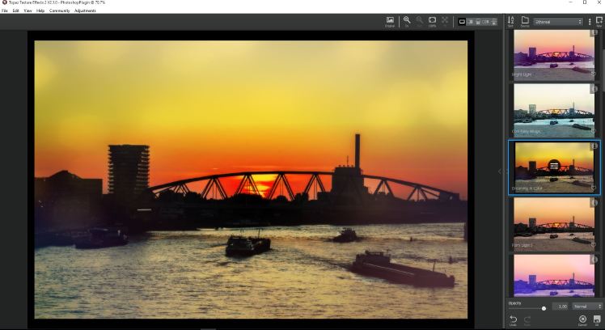The width and height of the screenshot is (605, 330).
Task: Select single image view mode
Action: (x=462, y=22)
